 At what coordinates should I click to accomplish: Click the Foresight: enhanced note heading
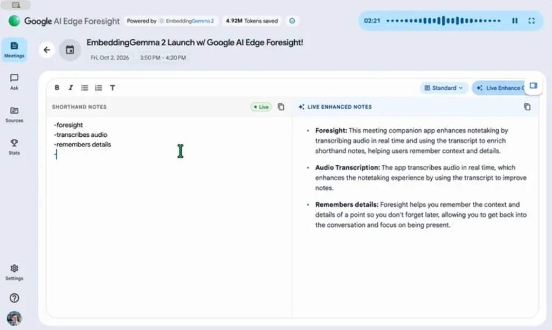[x=331, y=131]
